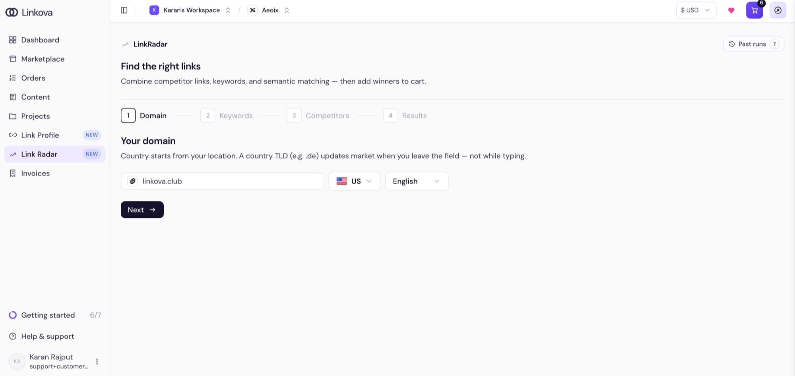Click the NEW badge on Link Radar
The image size is (795, 376).
coord(92,154)
